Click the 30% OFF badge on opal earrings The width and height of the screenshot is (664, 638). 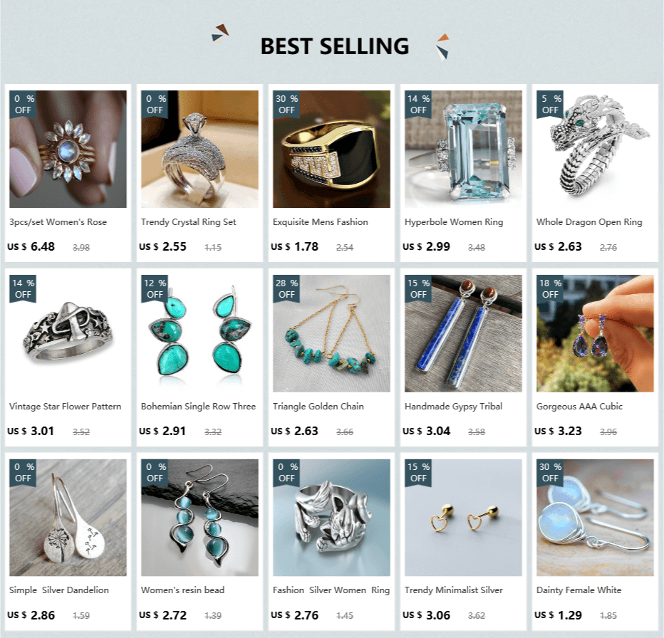pyautogui.click(x=550, y=473)
